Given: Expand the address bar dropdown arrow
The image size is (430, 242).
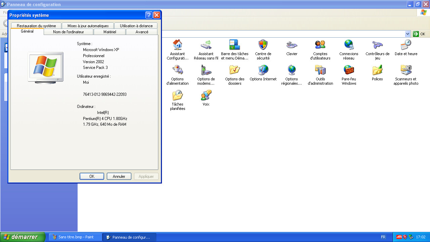Looking at the screenshot, I should pos(408,34).
